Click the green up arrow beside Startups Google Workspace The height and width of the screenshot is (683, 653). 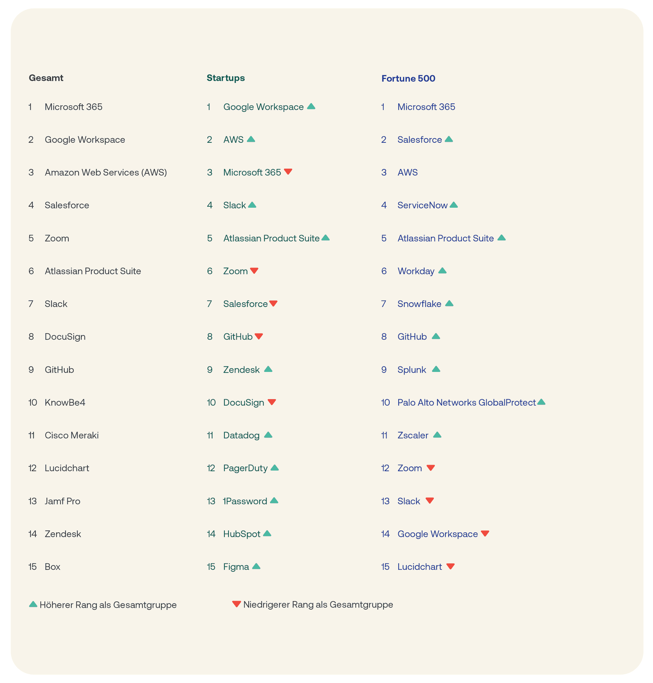coord(311,106)
